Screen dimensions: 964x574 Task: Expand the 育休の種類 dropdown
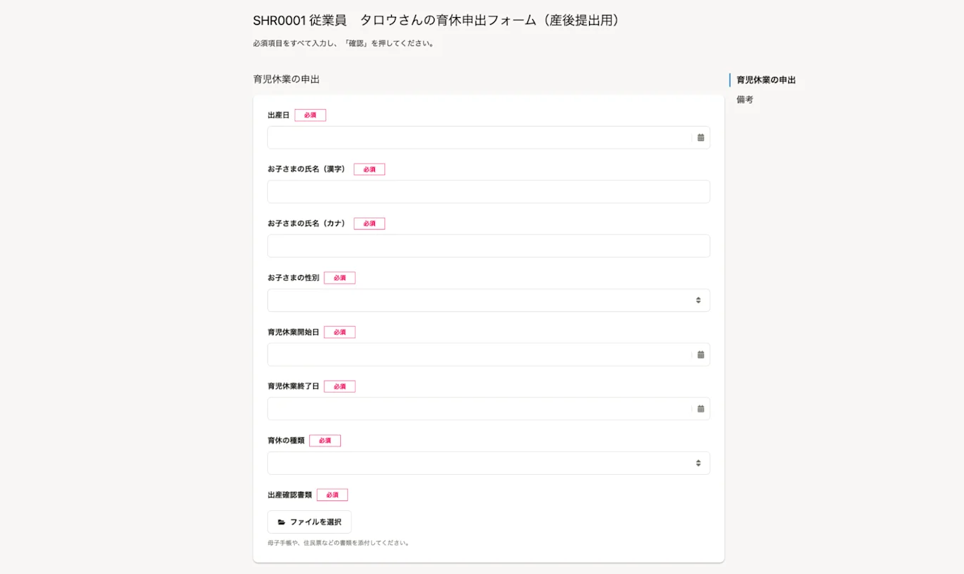pyautogui.click(x=488, y=463)
